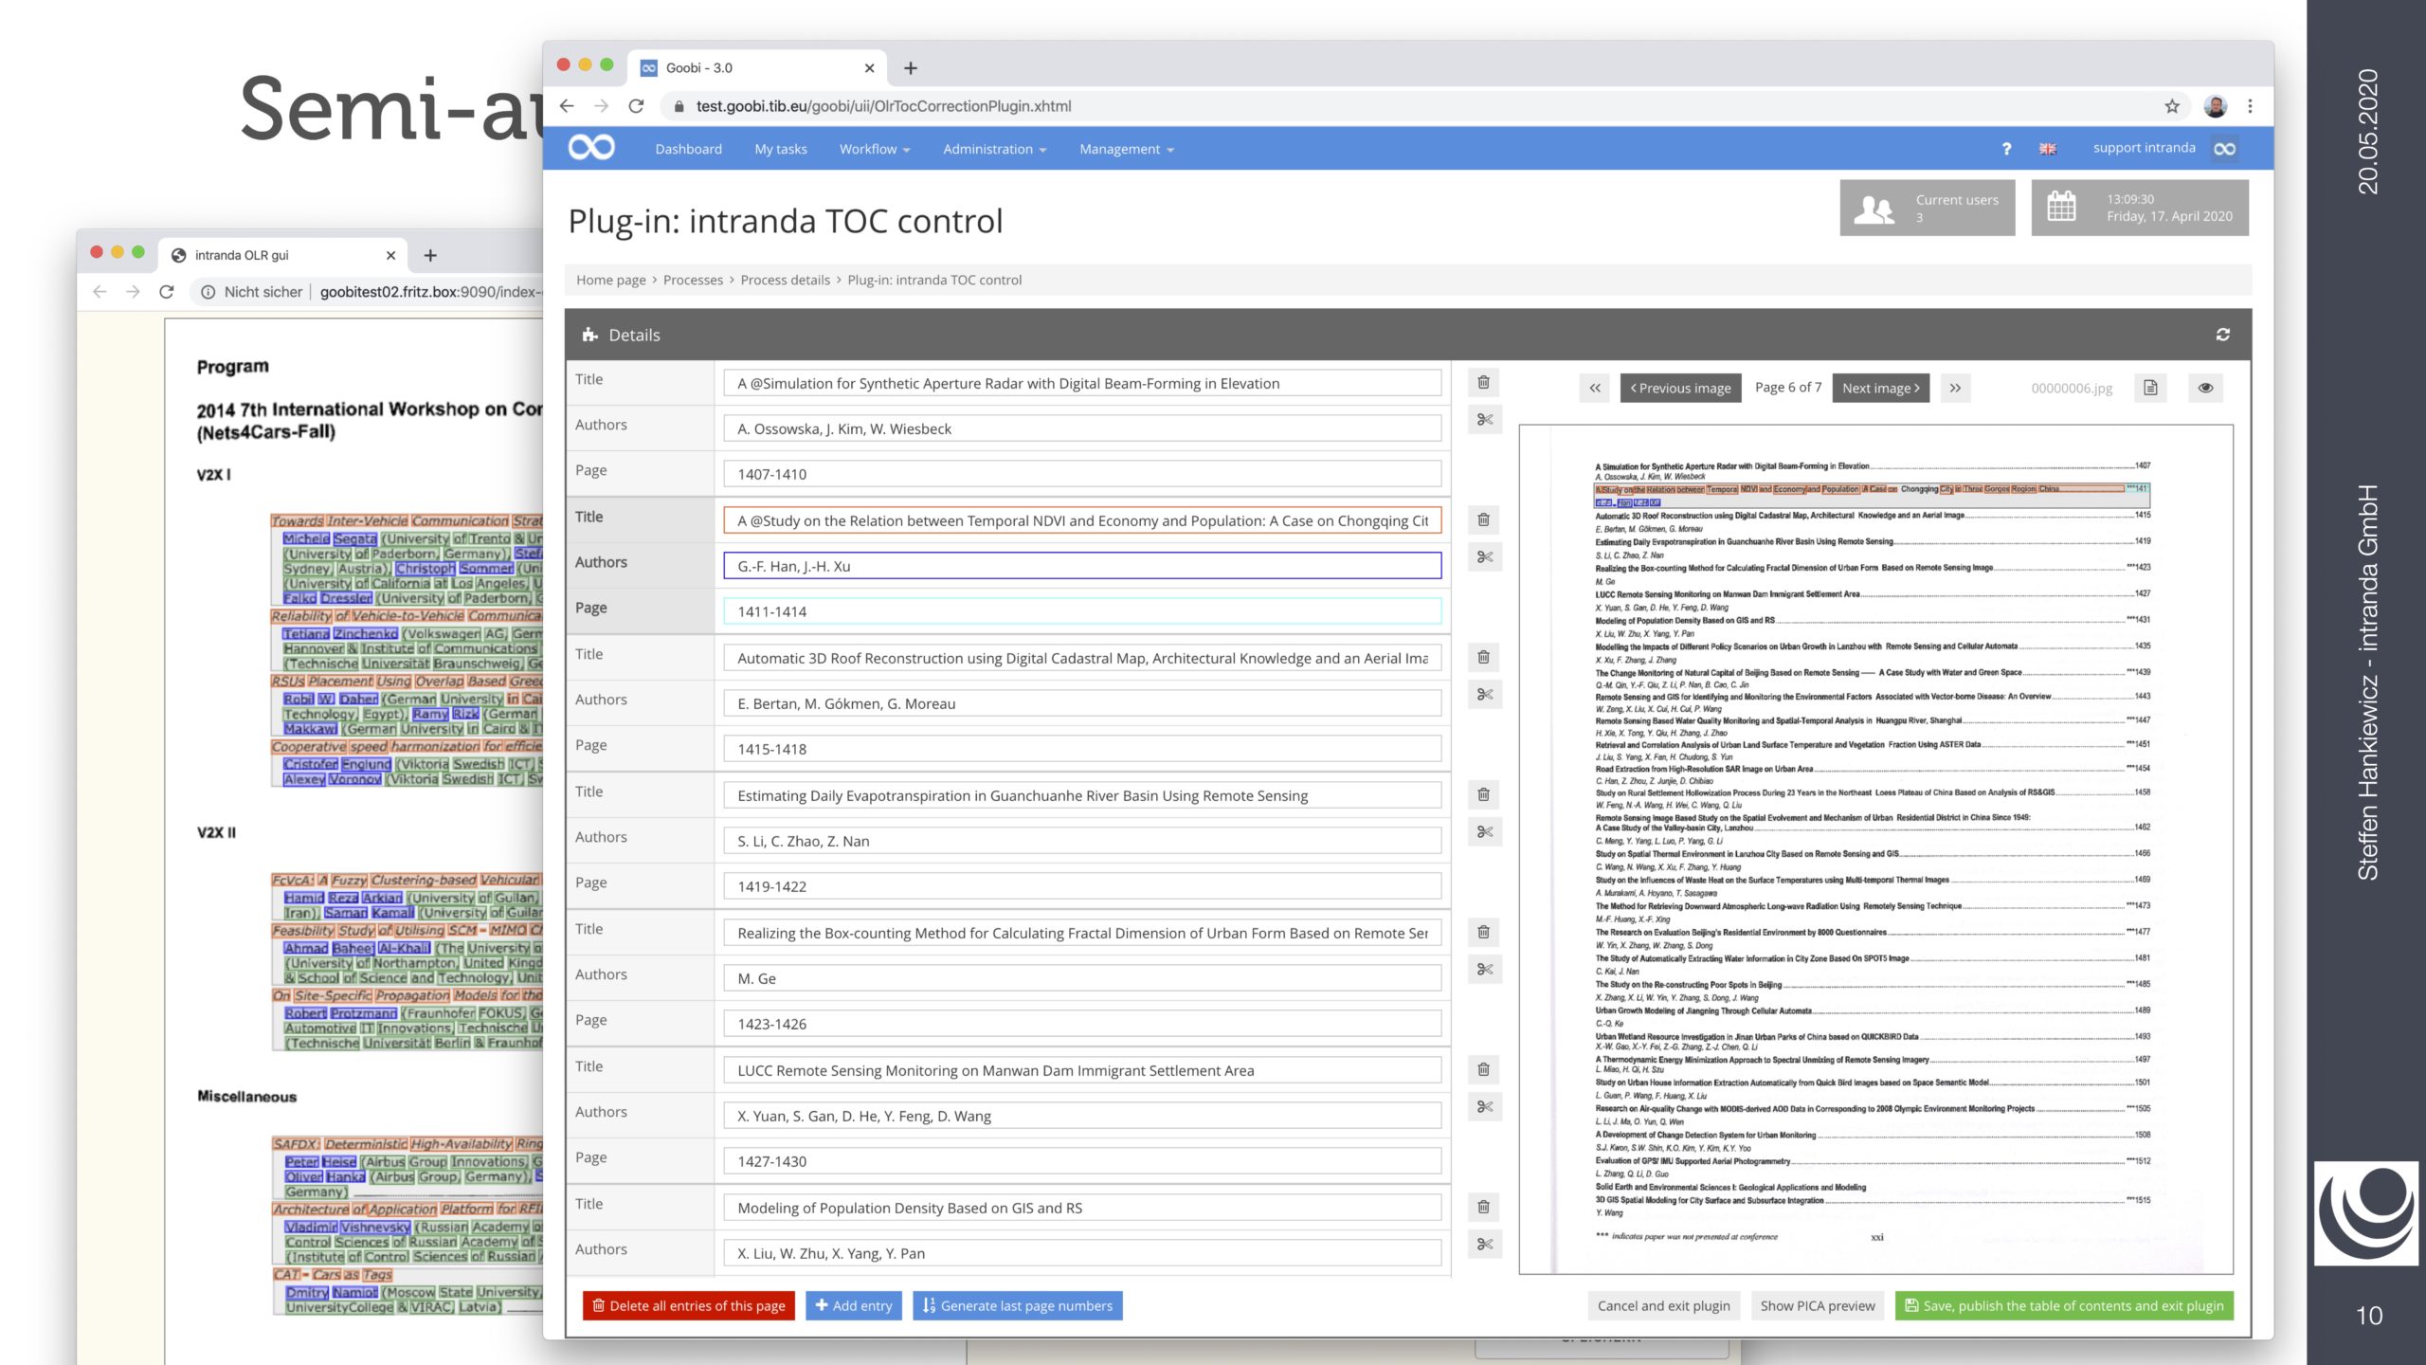Switch language with the UK flag icon
Image resolution: width=2426 pixels, height=1365 pixels.
pos(2048,149)
